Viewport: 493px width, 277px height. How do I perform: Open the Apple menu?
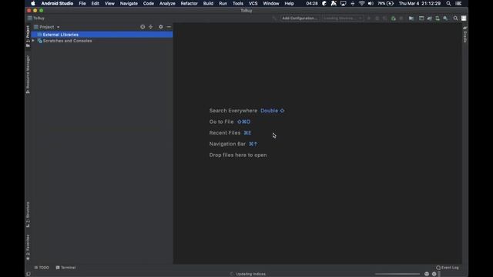tap(33, 3)
